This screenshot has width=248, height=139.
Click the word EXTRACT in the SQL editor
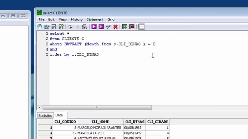[x=73, y=44]
